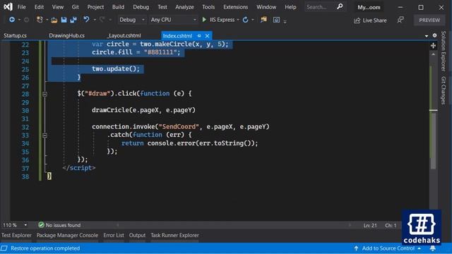Open the Analyze menu

[x=184, y=7]
